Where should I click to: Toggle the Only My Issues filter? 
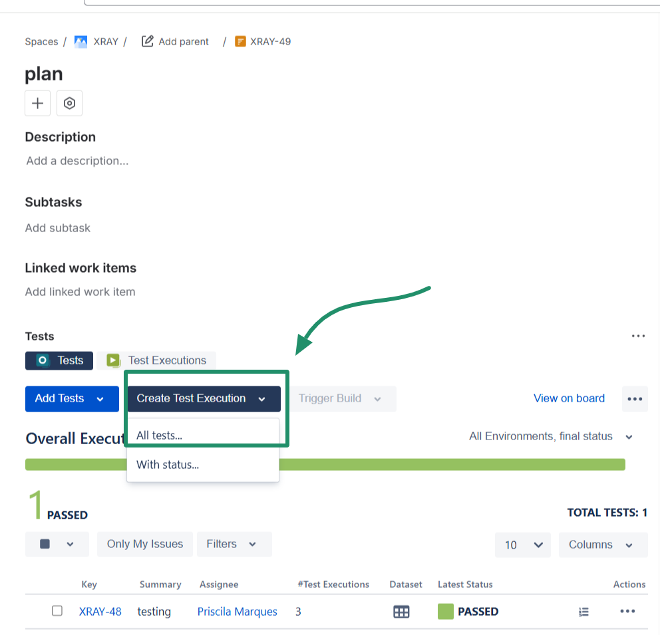(144, 544)
